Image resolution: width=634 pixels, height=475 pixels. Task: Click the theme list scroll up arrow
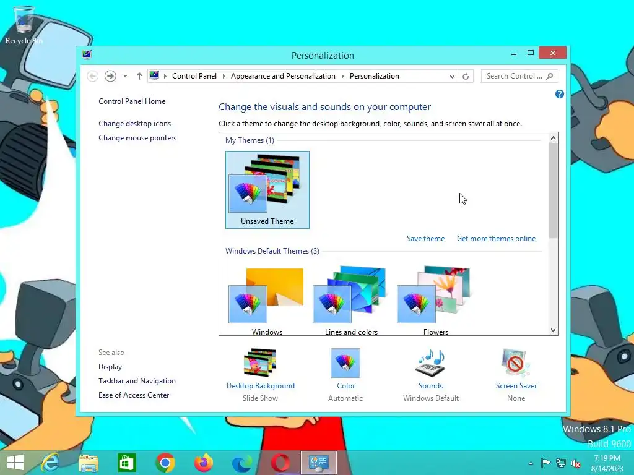[x=553, y=138]
